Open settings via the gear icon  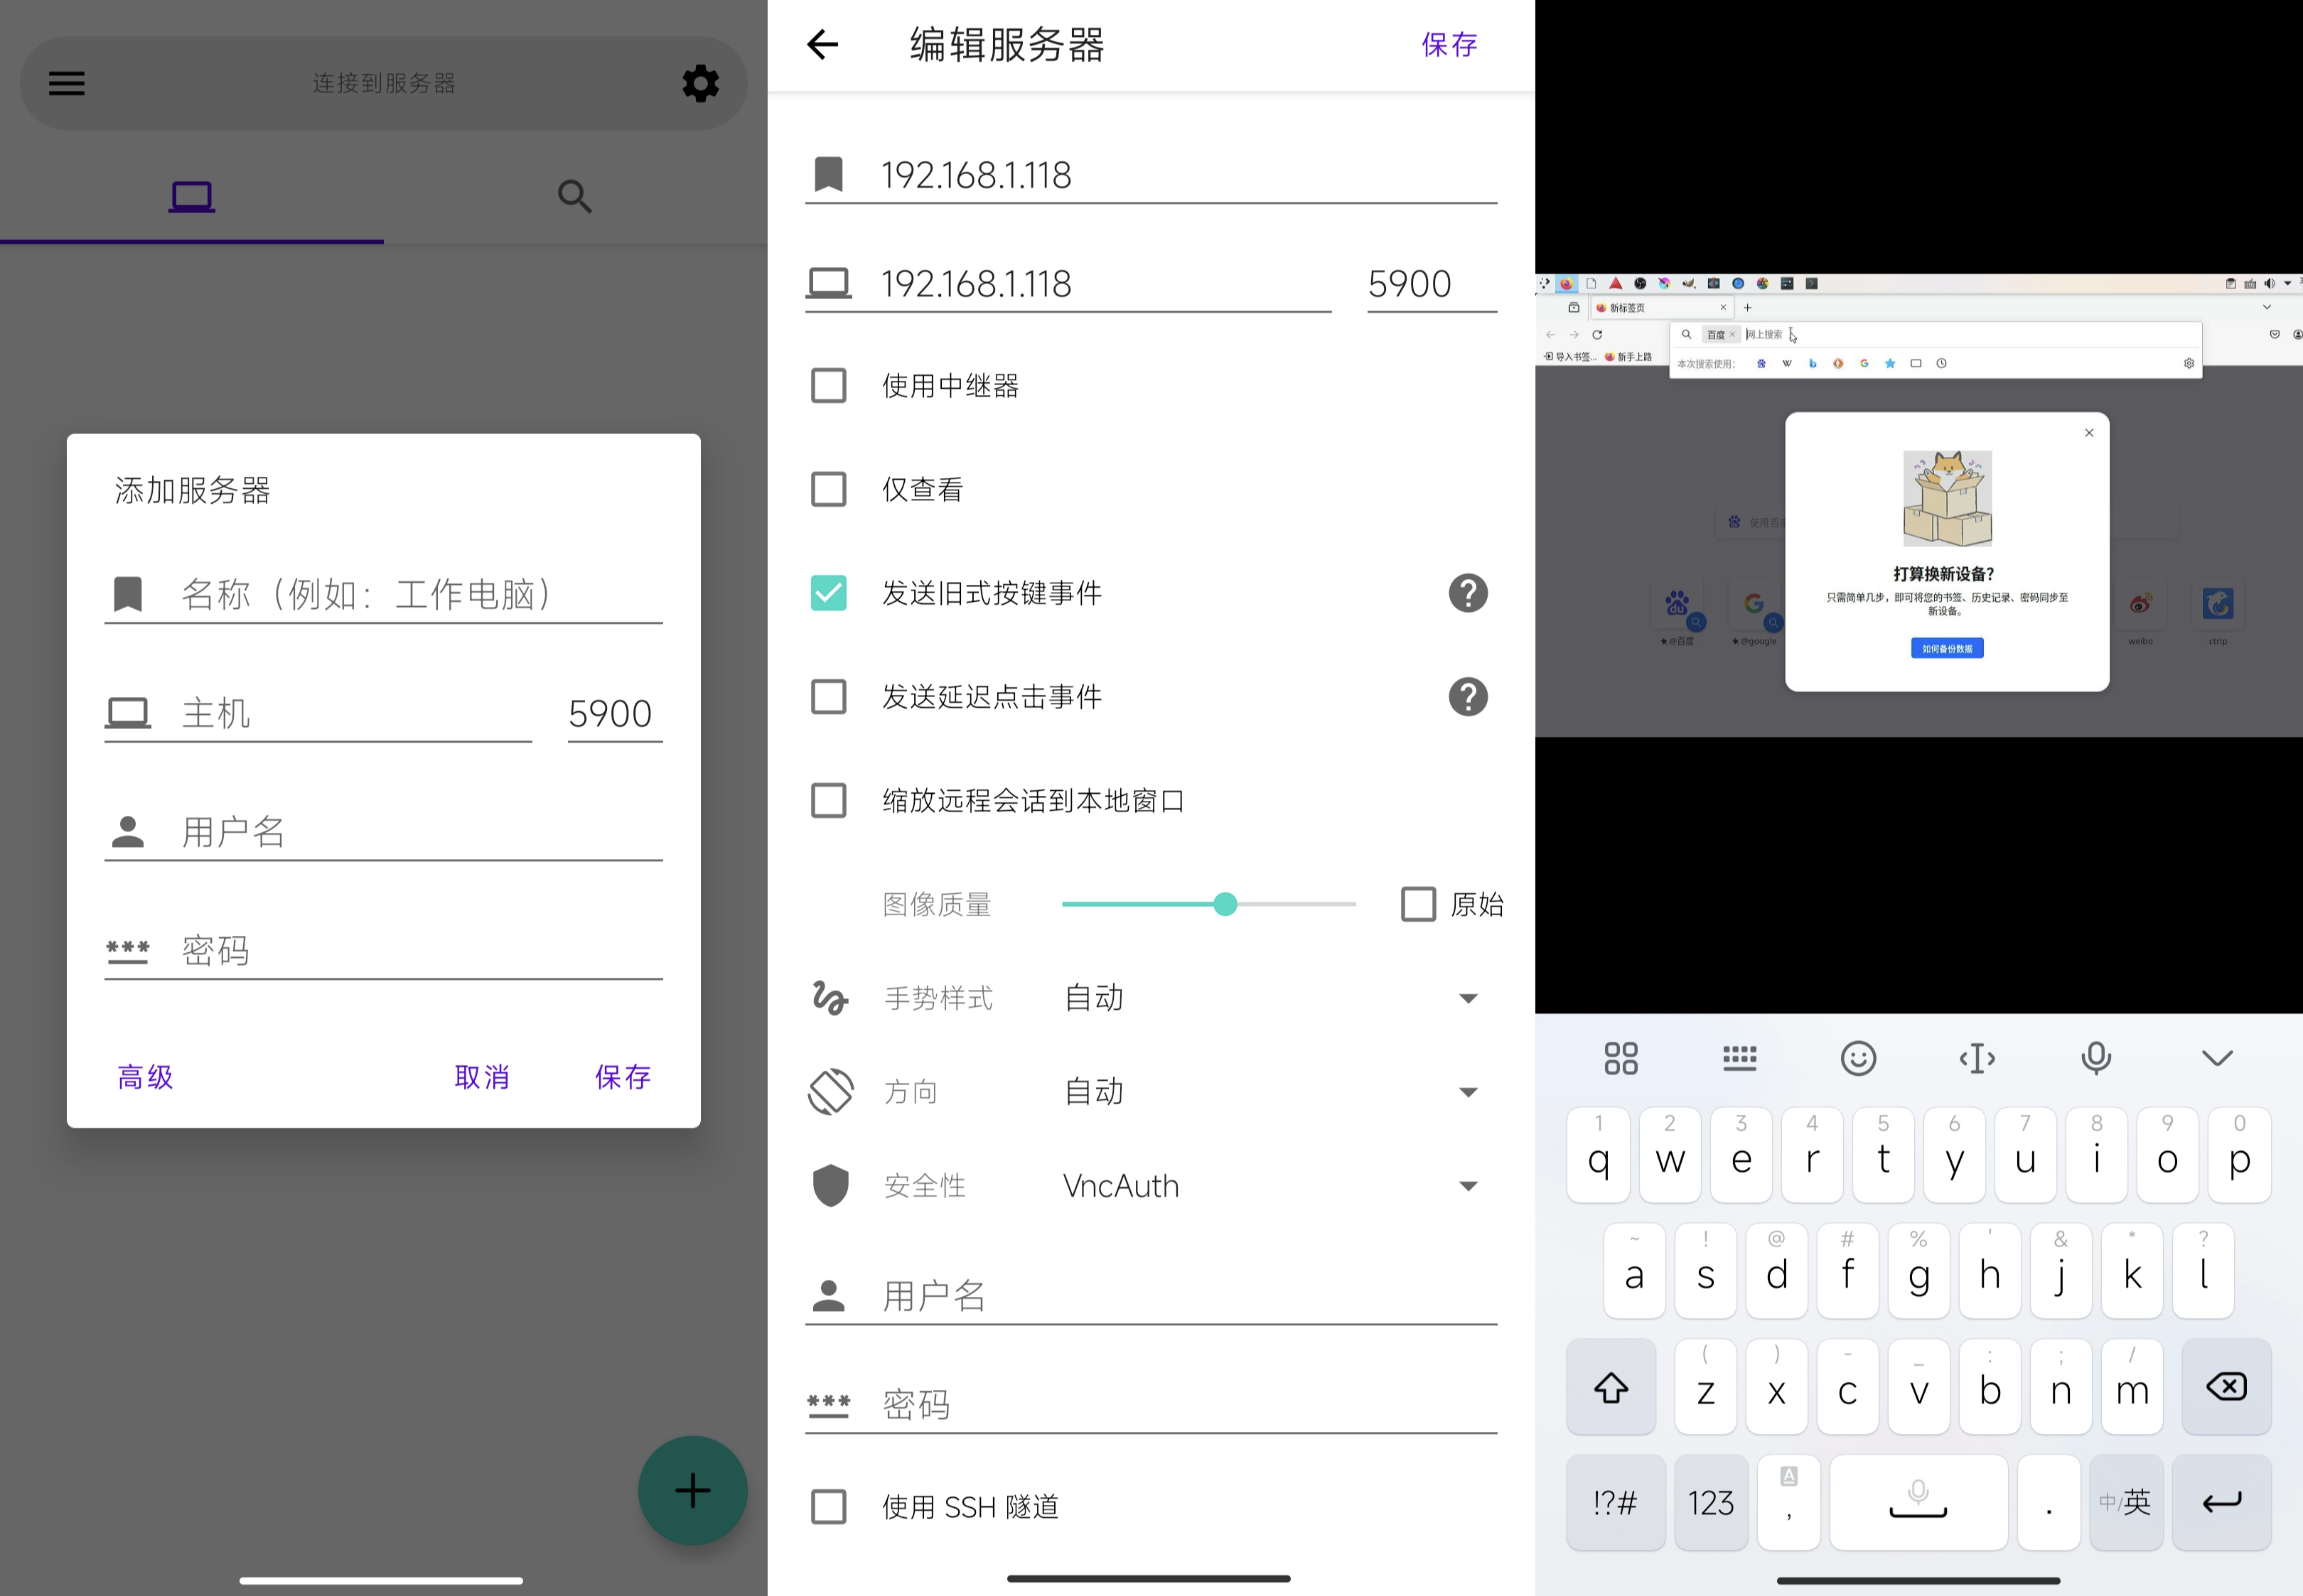[700, 83]
